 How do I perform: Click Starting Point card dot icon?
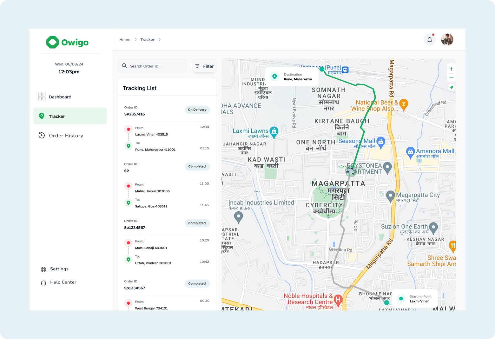click(x=401, y=298)
